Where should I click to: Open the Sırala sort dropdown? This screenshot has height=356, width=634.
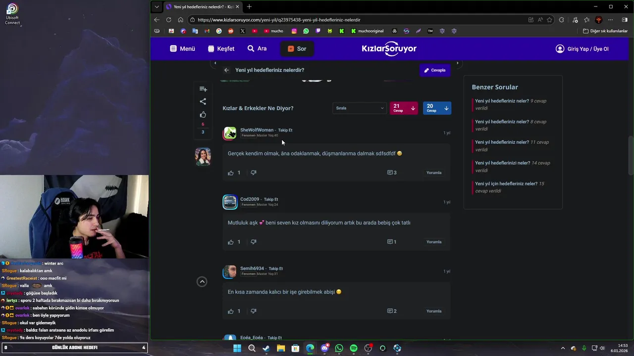(x=360, y=108)
